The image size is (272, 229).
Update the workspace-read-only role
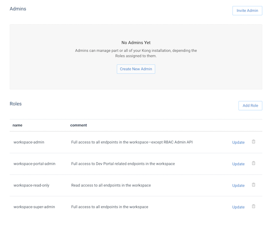point(238,186)
